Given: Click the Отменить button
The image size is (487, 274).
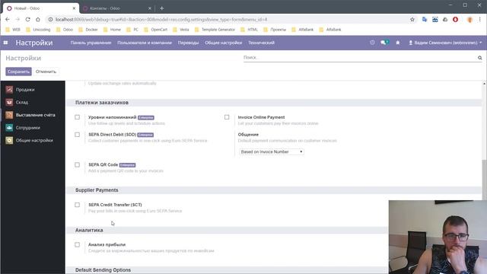Looking at the screenshot, I should 46,72.
